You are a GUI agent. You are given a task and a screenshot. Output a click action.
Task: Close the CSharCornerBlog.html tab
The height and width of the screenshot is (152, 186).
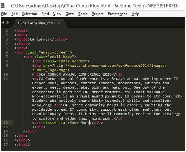(x=59, y=23)
